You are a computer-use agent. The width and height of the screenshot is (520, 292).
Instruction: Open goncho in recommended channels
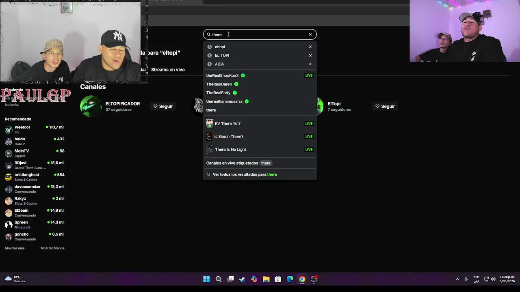35,236
